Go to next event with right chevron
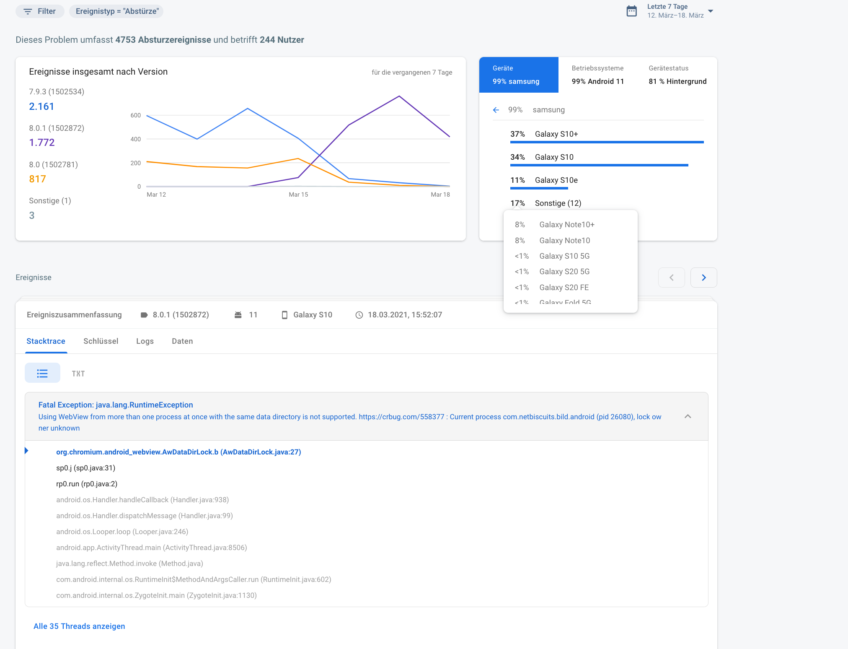Screen dimensions: 848x649 coord(703,278)
